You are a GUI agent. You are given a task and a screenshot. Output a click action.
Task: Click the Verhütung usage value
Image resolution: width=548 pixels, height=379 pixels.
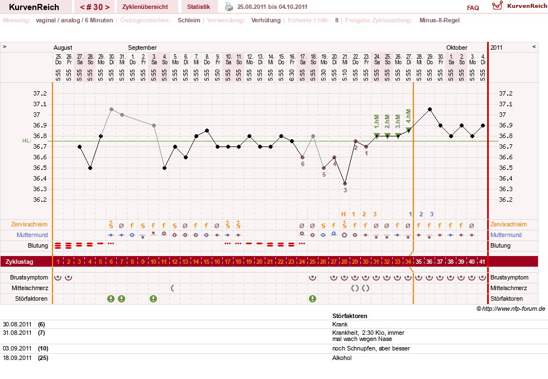(x=265, y=20)
